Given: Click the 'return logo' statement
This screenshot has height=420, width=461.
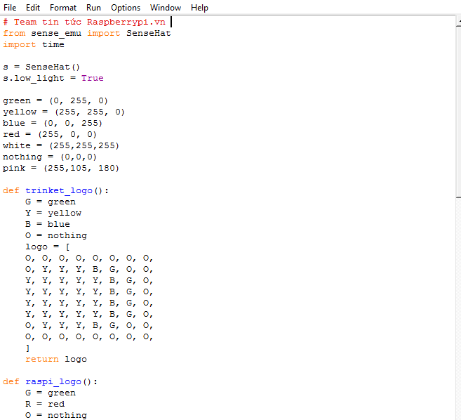Looking at the screenshot, I should tap(56, 359).
